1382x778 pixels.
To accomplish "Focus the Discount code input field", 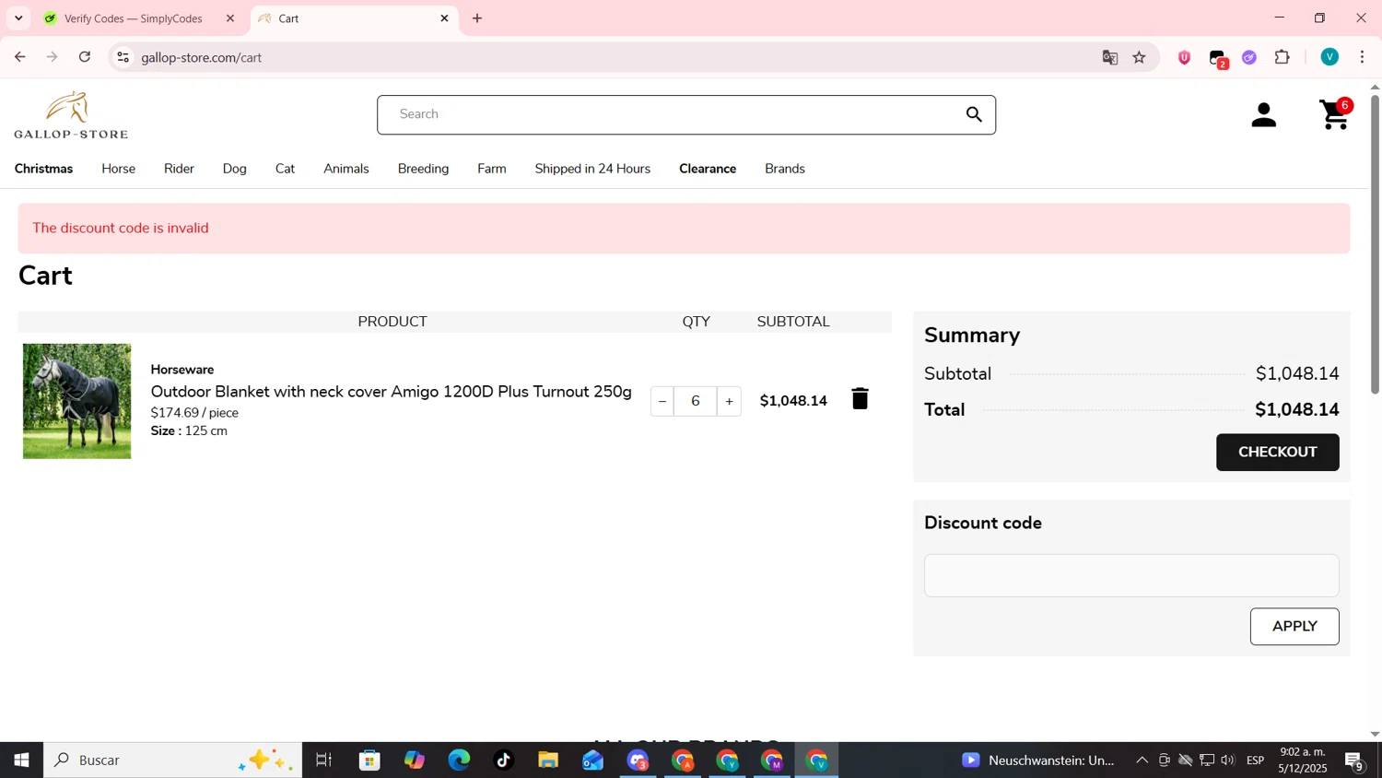I will pyautogui.click(x=1131, y=575).
